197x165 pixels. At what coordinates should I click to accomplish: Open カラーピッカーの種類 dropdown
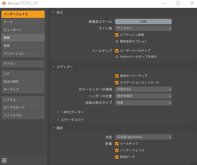pyautogui.click(x=143, y=89)
